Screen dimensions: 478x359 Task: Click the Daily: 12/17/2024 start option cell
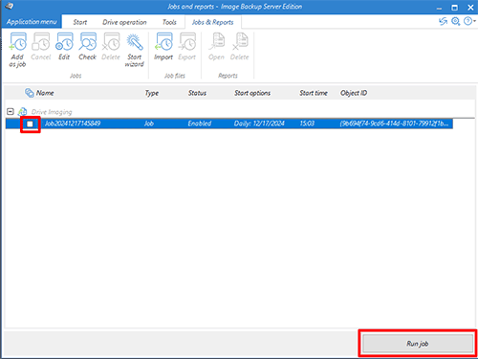(259, 123)
